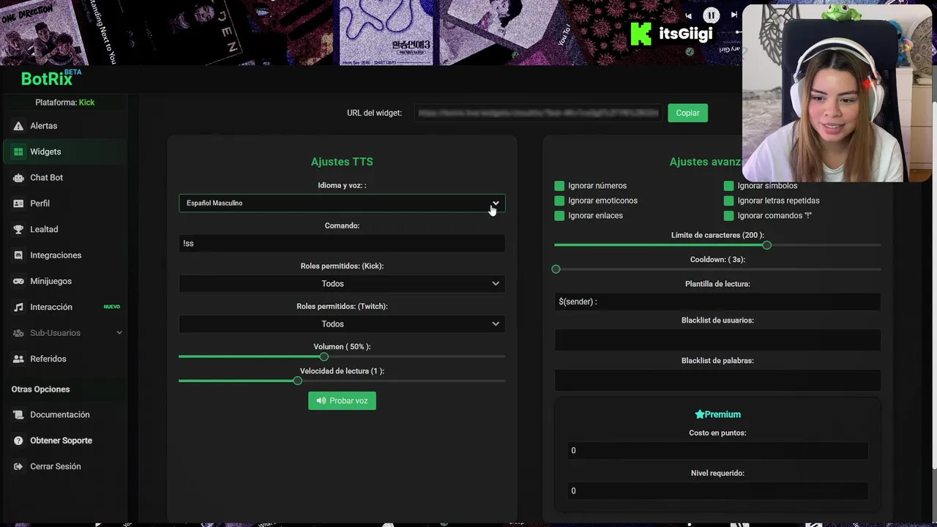Open the Lealtad section
This screenshot has width=937, height=527.
64,229
